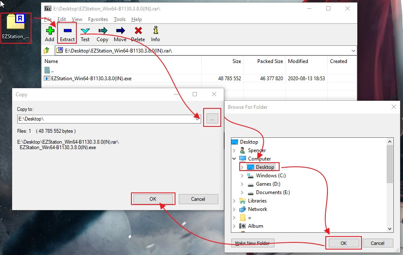Click the browse "..." button
Screen dimensions: 403x255
tap(212, 119)
